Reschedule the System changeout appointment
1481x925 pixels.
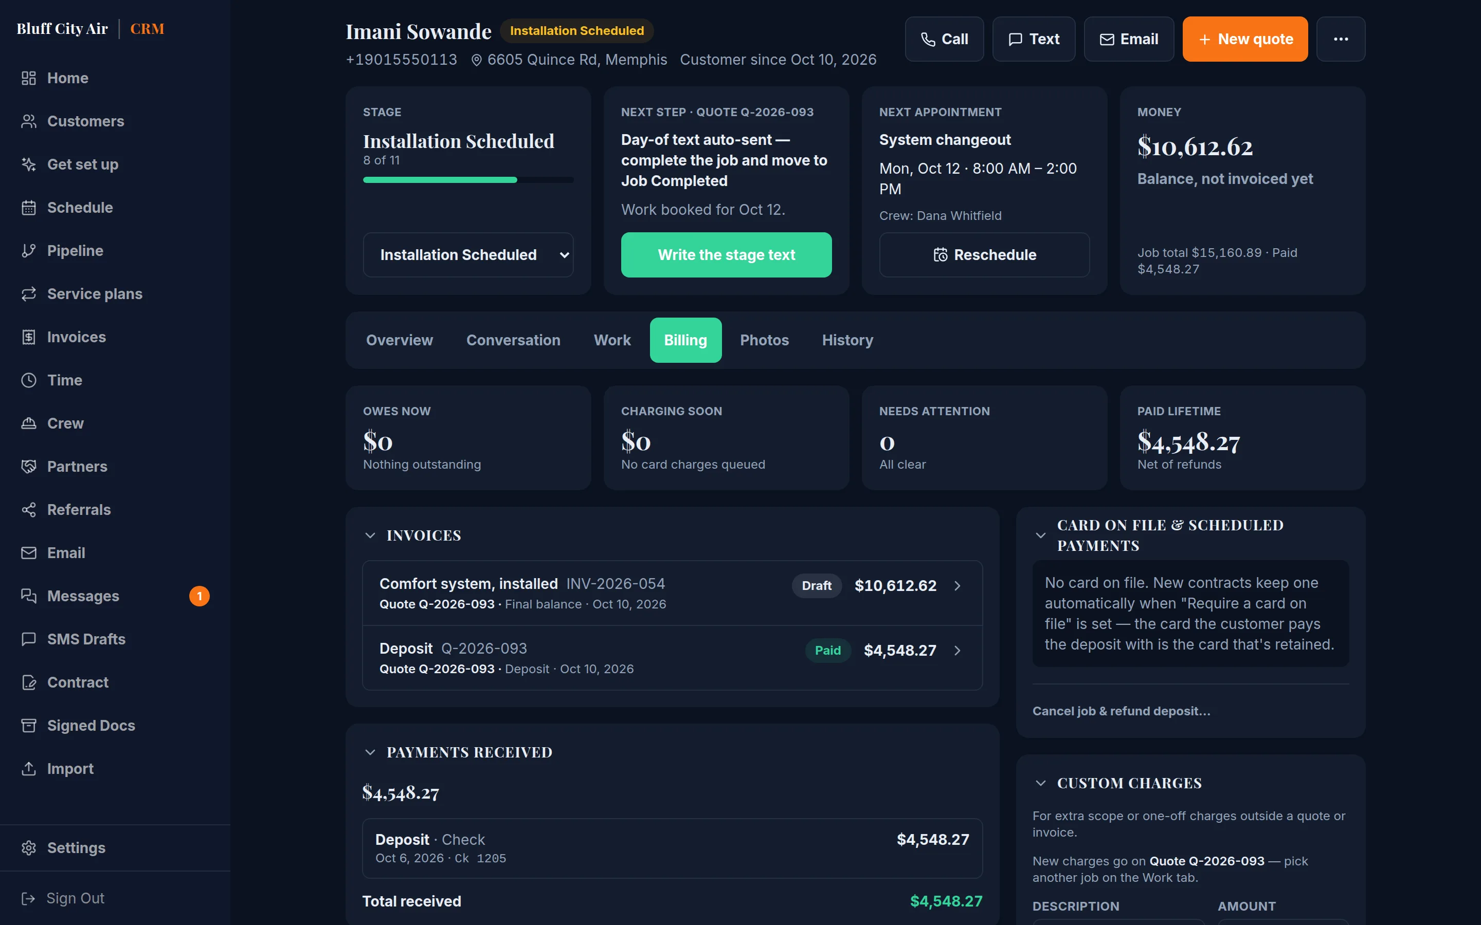click(984, 254)
